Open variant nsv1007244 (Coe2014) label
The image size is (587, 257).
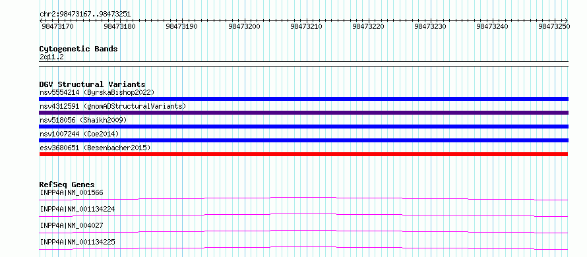point(79,134)
